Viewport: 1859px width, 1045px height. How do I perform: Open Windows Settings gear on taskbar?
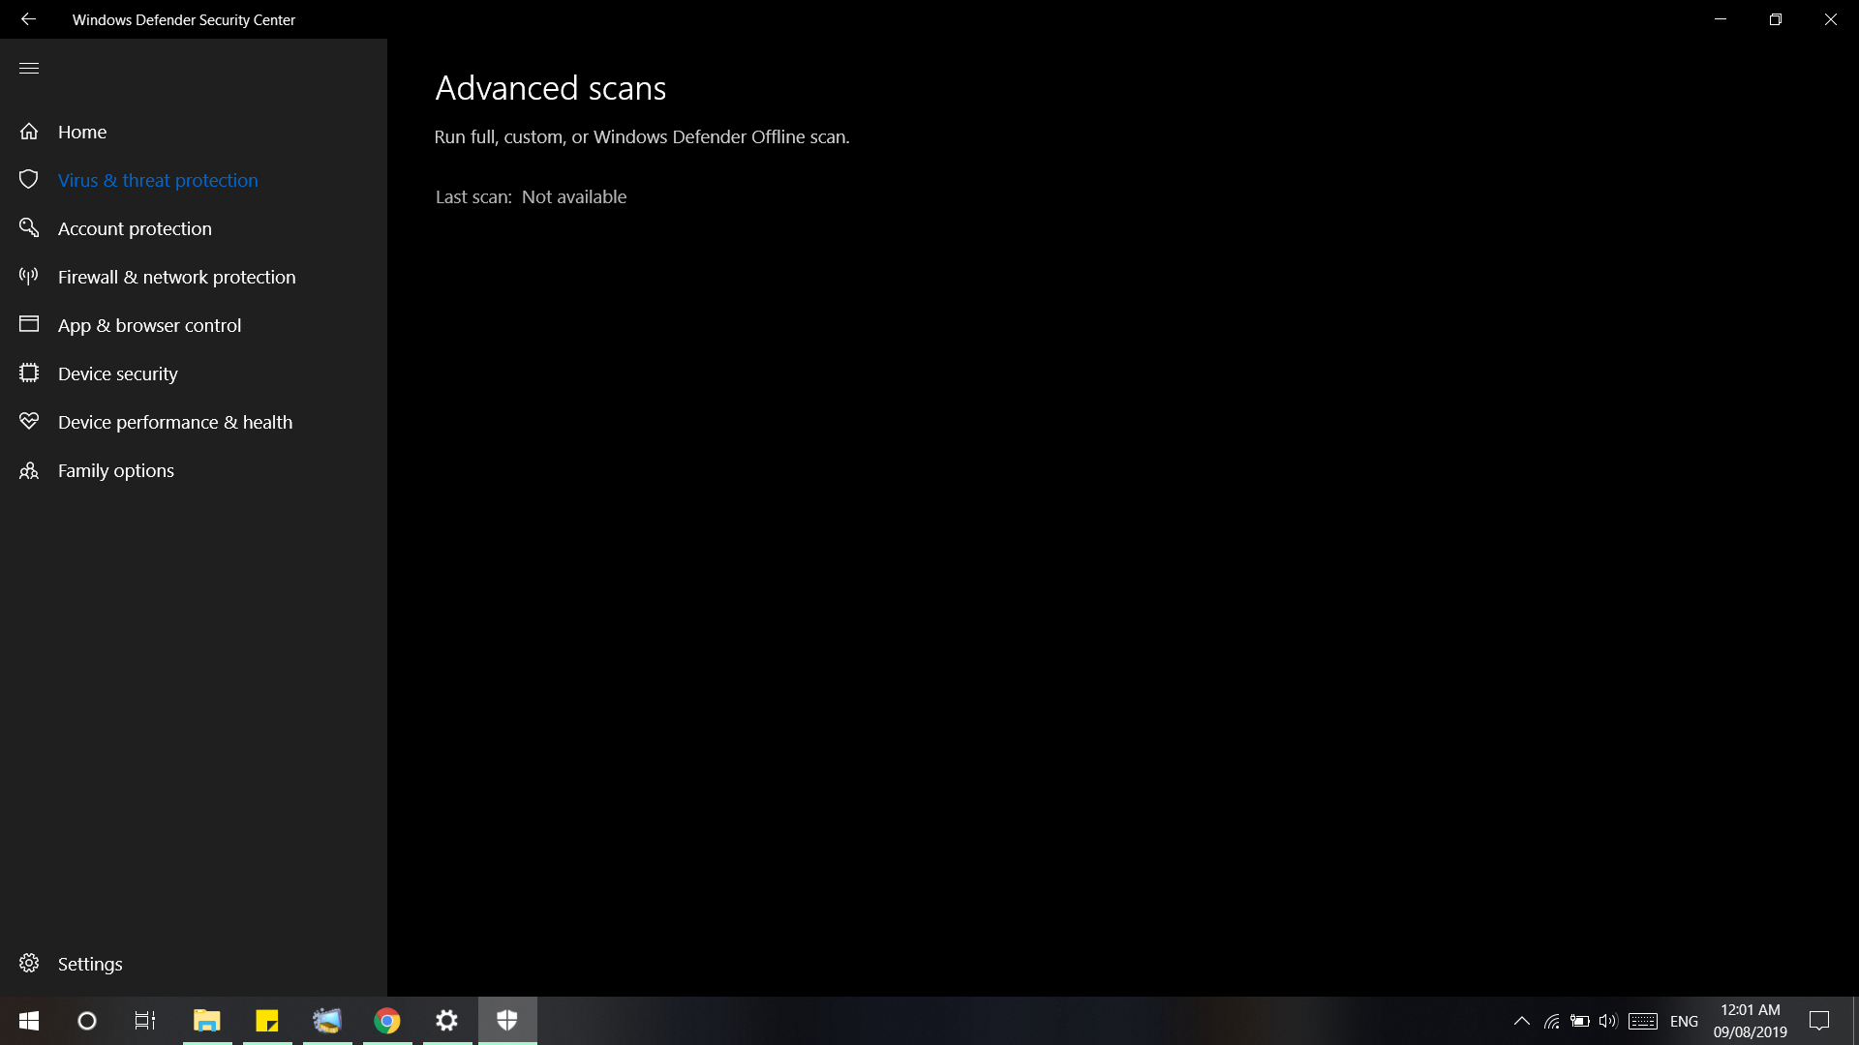point(447,1021)
